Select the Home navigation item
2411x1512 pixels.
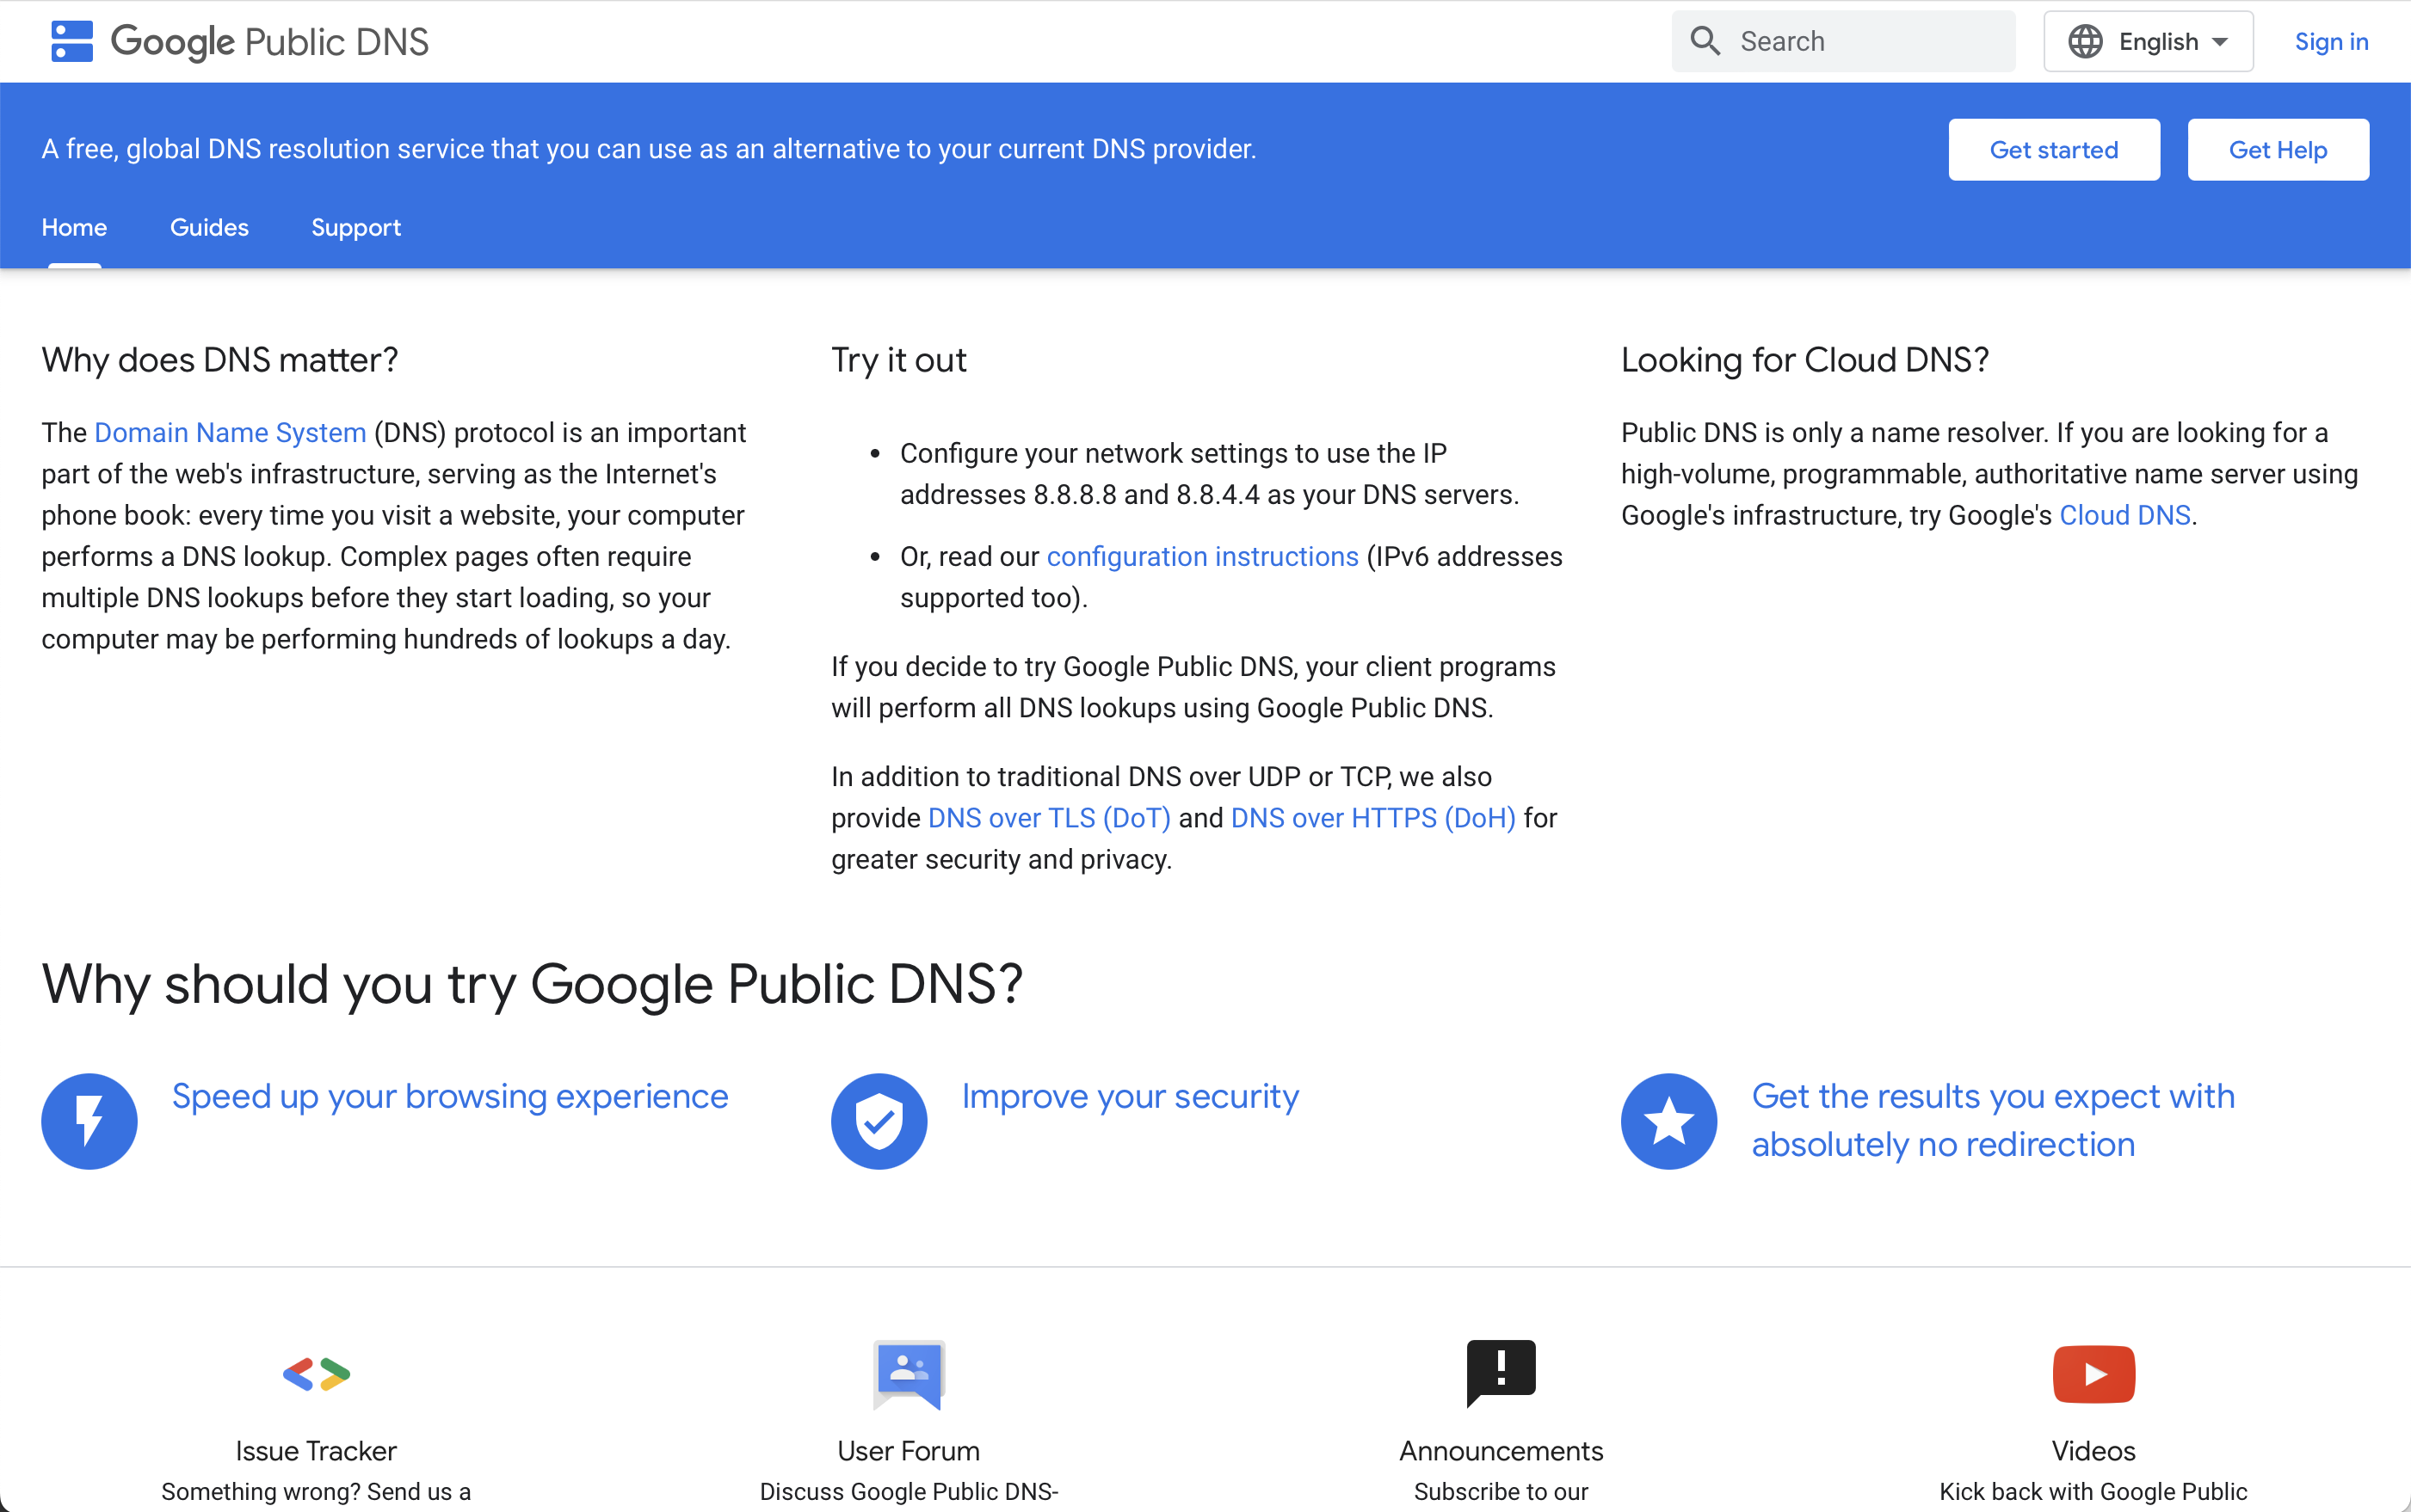[73, 227]
